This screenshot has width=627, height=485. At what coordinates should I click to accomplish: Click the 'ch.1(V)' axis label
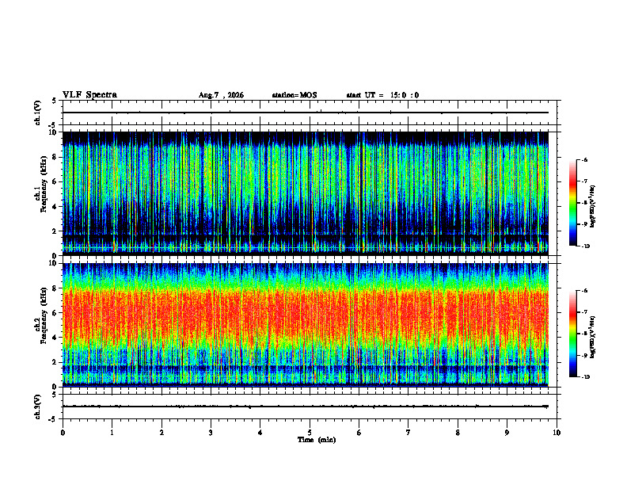click(x=37, y=113)
